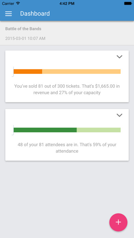Click the attendees checked-in summary text

(x=67, y=148)
